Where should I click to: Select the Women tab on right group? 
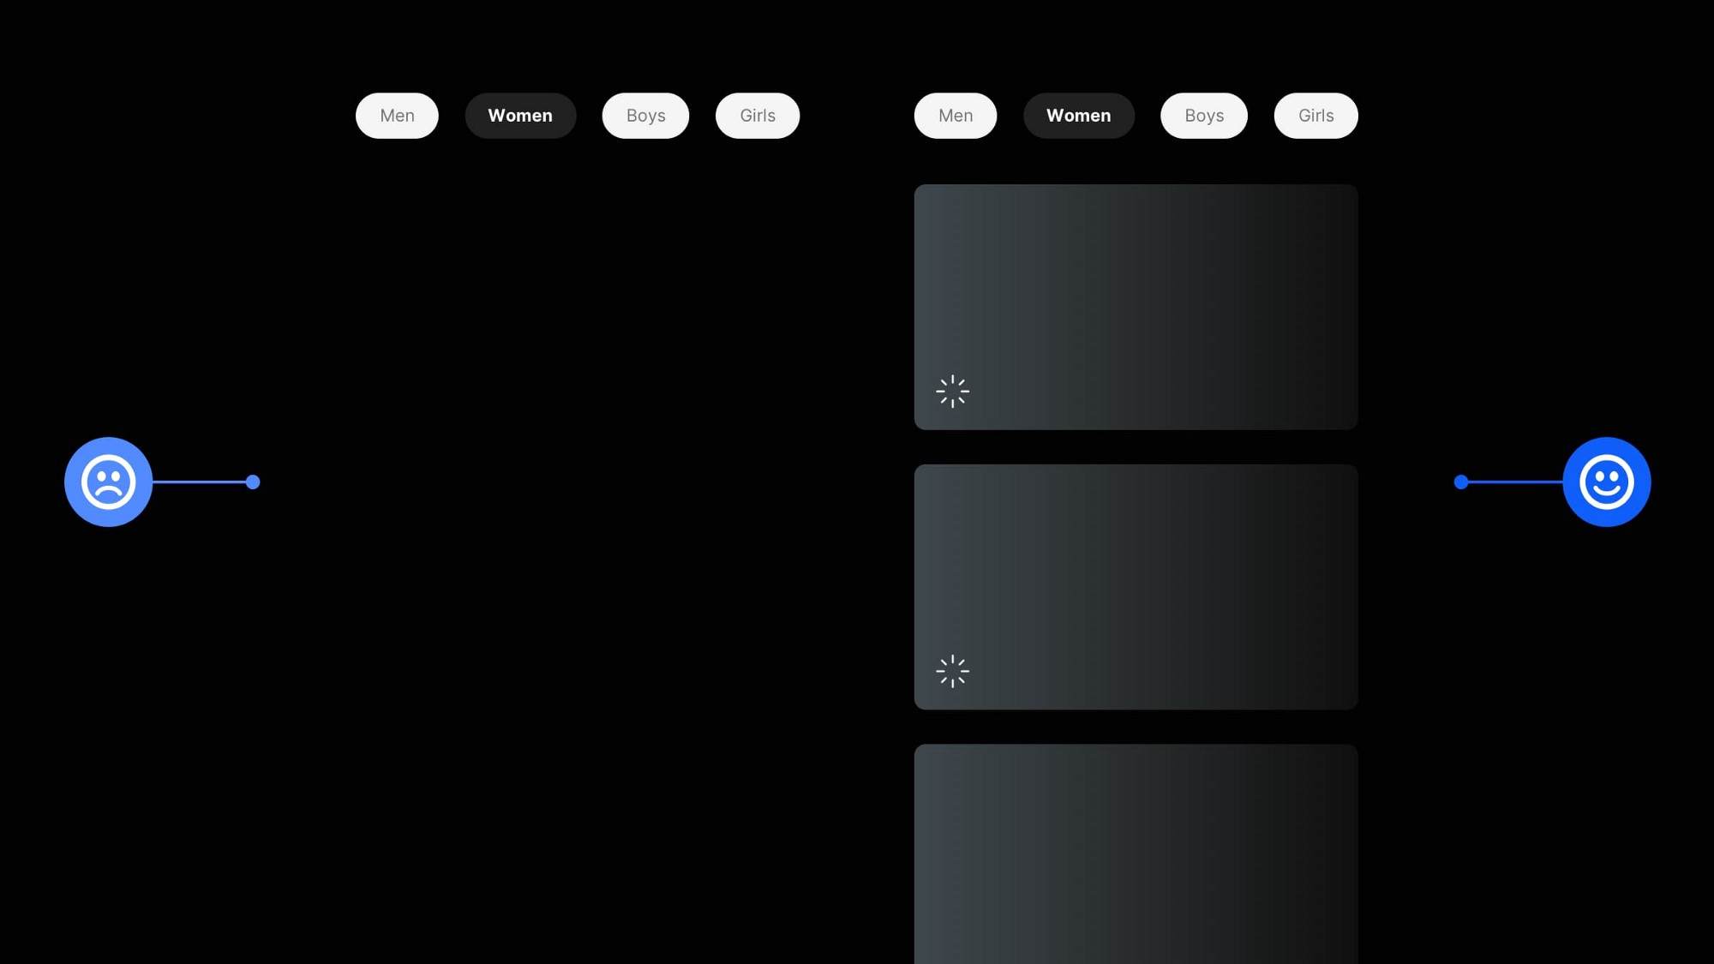[x=1078, y=116]
